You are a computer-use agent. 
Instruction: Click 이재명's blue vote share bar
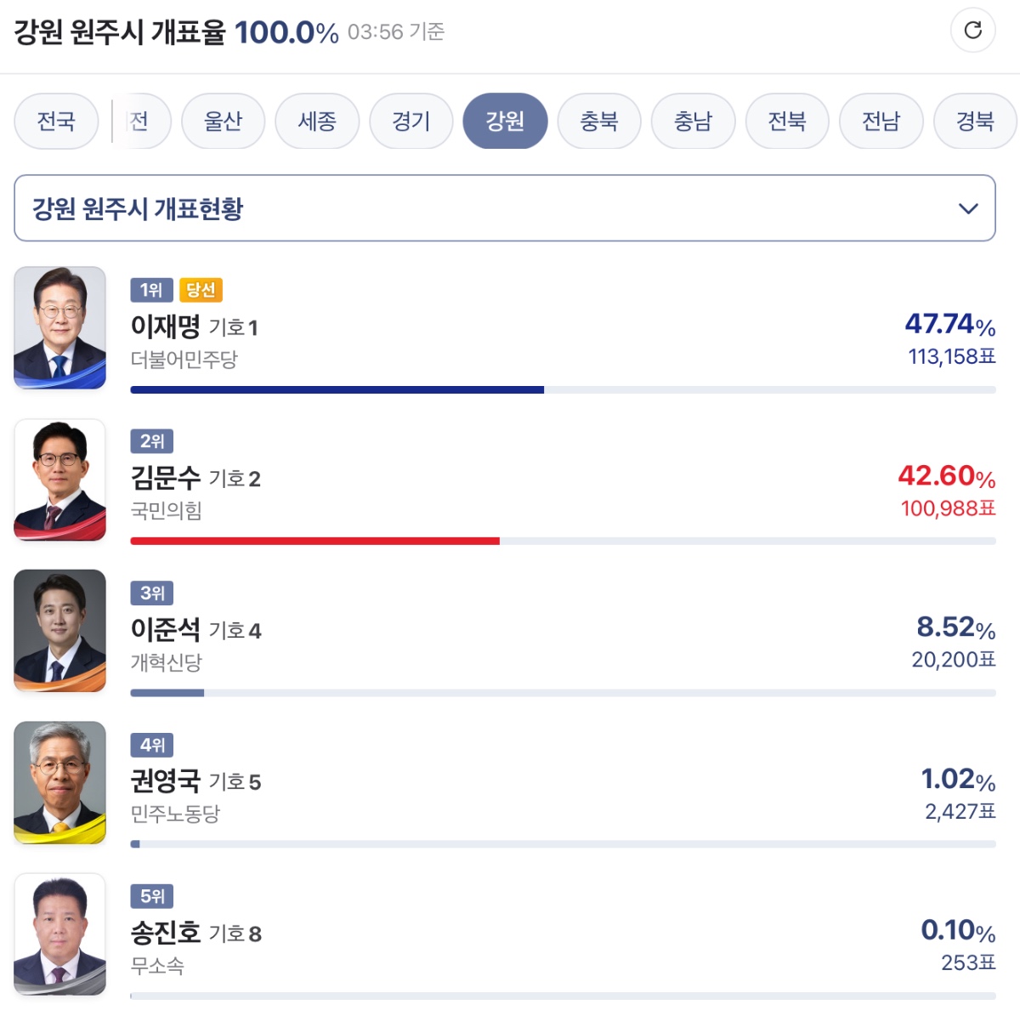(337, 390)
